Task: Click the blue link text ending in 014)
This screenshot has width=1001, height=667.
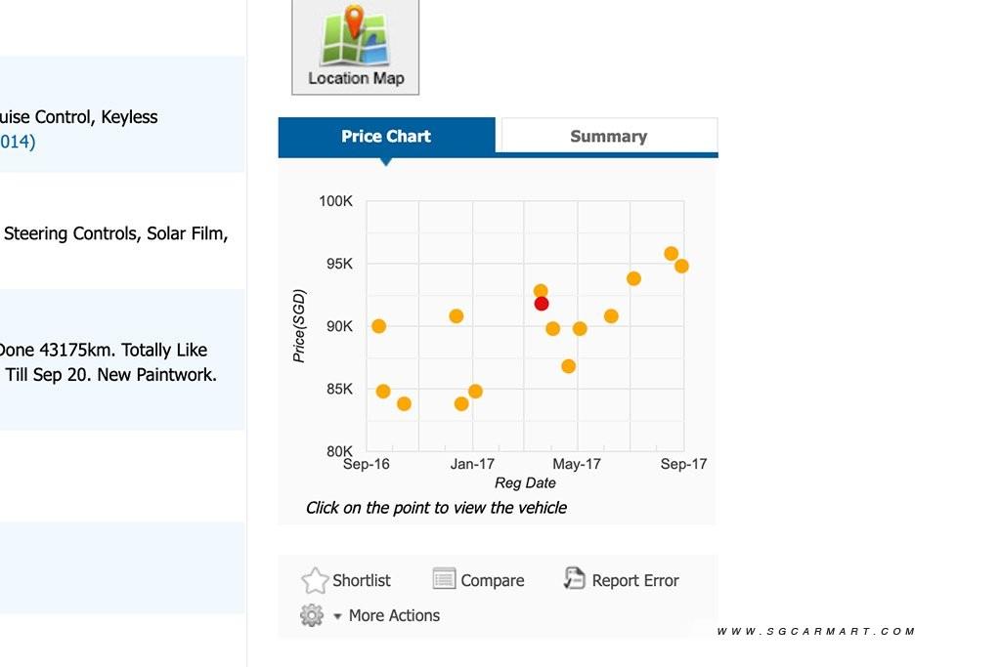Action: coord(18,142)
